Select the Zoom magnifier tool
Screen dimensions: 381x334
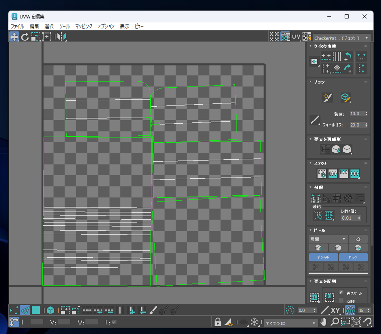(334, 323)
